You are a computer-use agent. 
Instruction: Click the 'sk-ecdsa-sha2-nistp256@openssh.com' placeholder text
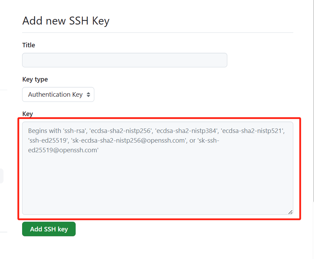129,141
